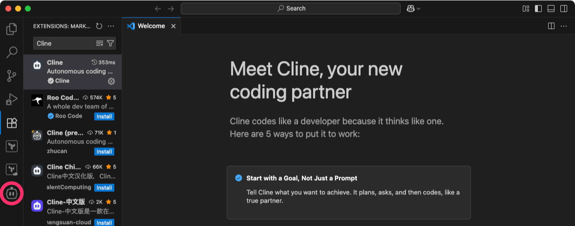Open extension filter options

(x=110, y=43)
